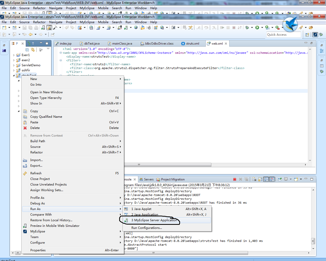Image resolution: width=326 pixels, height=261 pixels.
Task: Click Collapse All in Package Explorer
Action: click(27, 50)
